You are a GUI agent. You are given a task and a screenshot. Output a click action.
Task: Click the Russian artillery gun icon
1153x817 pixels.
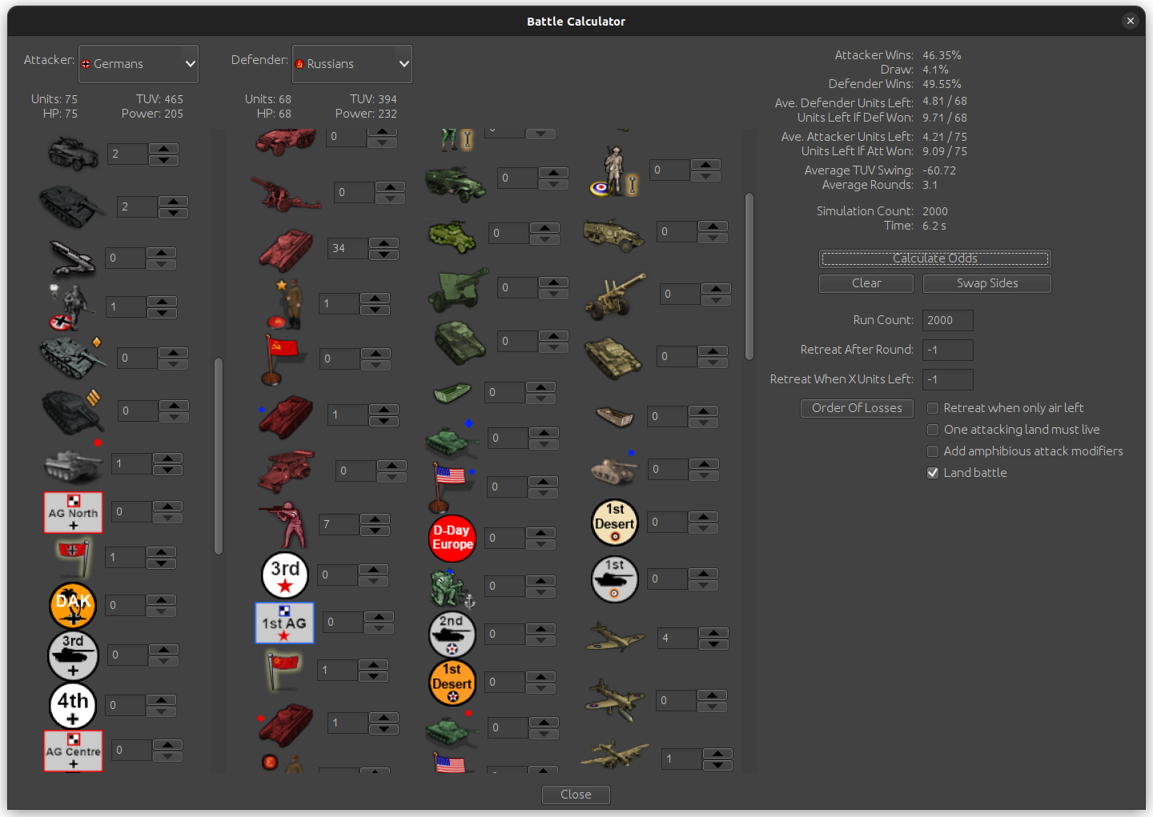(286, 193)
